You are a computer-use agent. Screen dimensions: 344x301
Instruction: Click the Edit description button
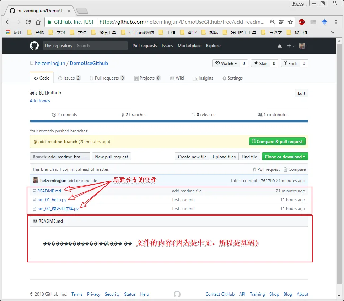click(301, 93)
